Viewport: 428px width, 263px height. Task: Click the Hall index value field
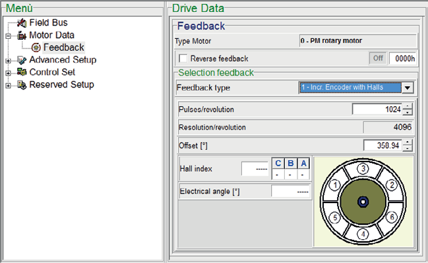coord(255,169)
